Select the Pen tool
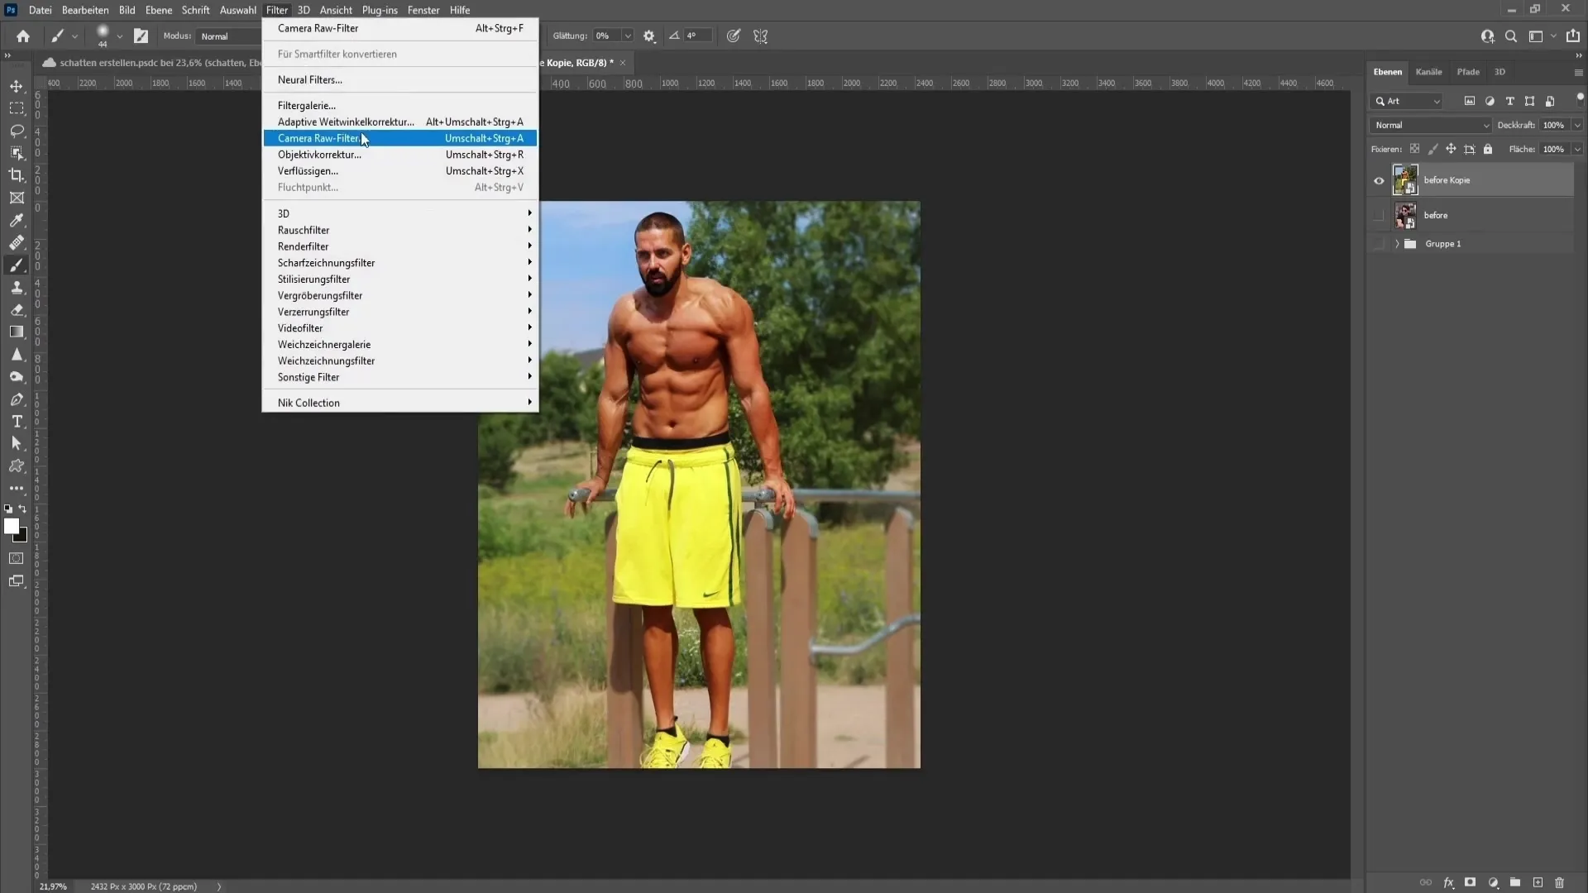The width and height of the screenshot is (1588, 893). point(17,399)
